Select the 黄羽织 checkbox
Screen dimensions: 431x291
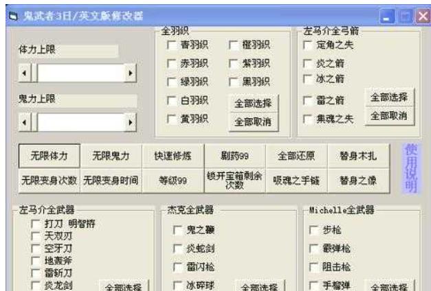[x=172, y=119]
